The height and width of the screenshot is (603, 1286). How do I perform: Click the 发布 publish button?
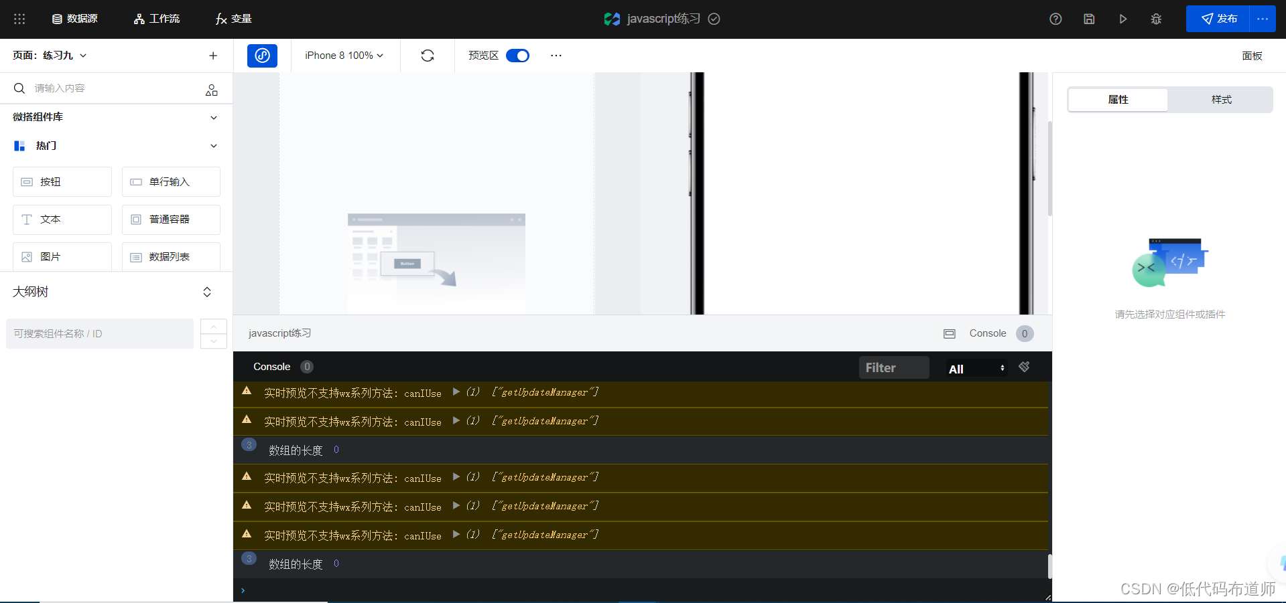point(1218,19)
